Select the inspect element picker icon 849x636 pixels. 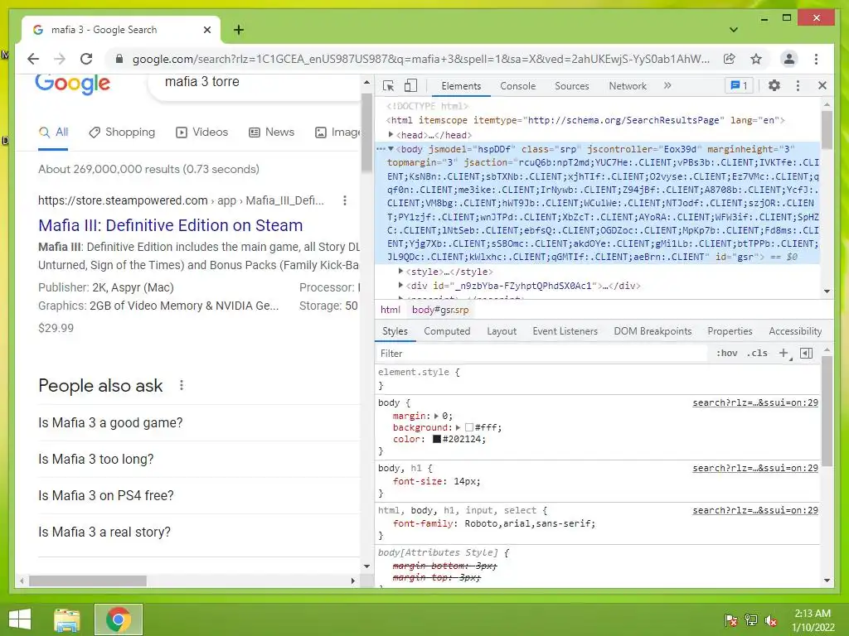pos(388,85)
